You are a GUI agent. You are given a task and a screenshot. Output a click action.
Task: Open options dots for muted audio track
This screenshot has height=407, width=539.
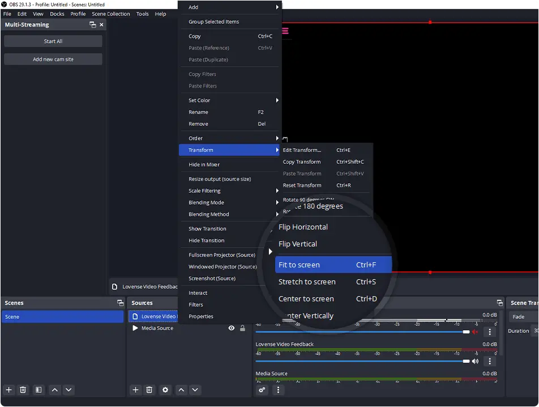pyautogui.click(x=490, y=332)
